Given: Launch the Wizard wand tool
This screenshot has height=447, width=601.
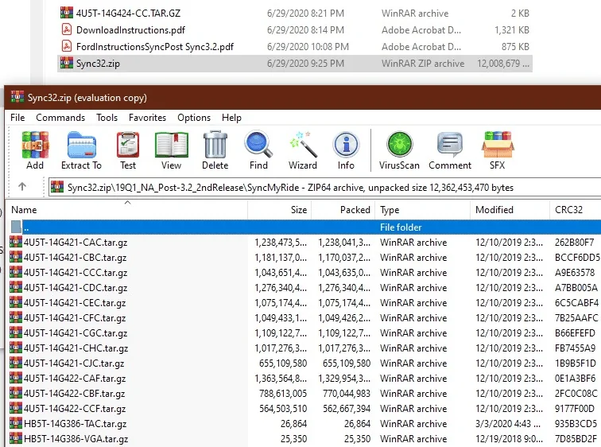Looking at the screenshot, I should pos(303,145).
